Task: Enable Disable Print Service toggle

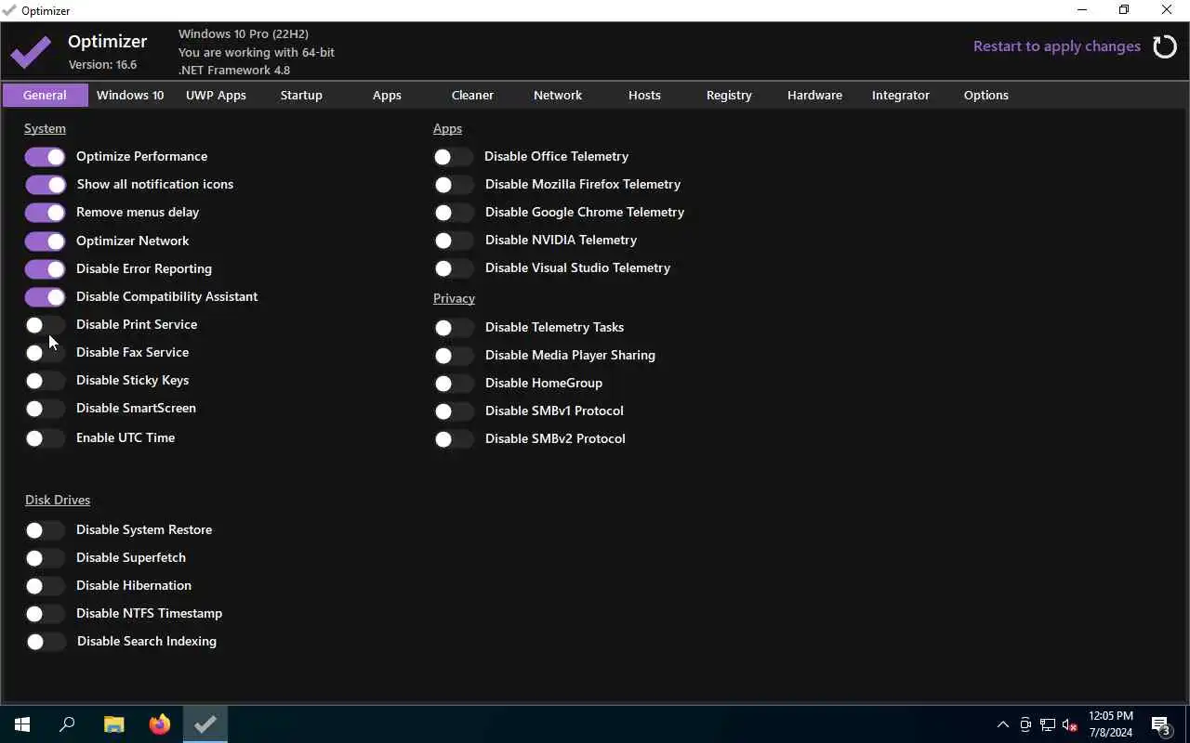Action: (x=45, y=325)
